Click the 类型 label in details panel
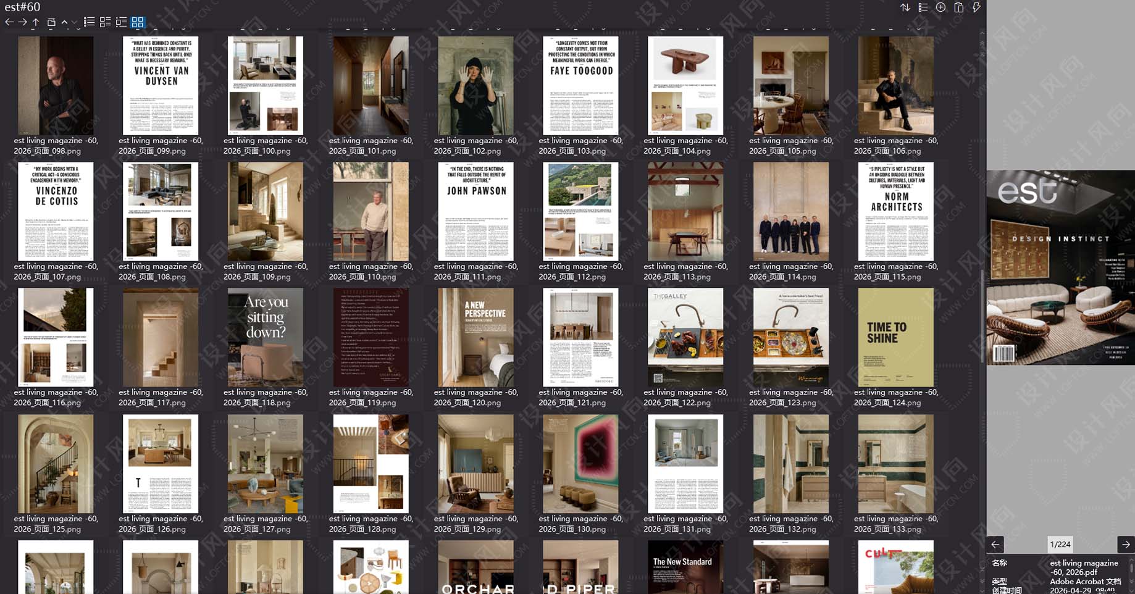The height and width of the screenshot is (594, 1135). pyautogui.click(x=999, y=581)
